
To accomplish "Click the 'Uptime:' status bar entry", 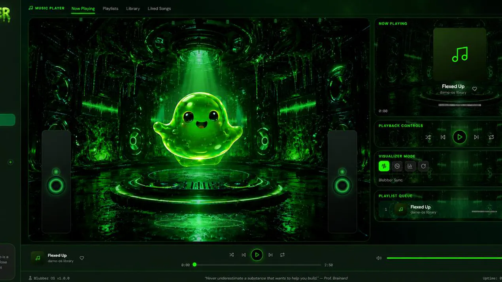I will (492, 278).
